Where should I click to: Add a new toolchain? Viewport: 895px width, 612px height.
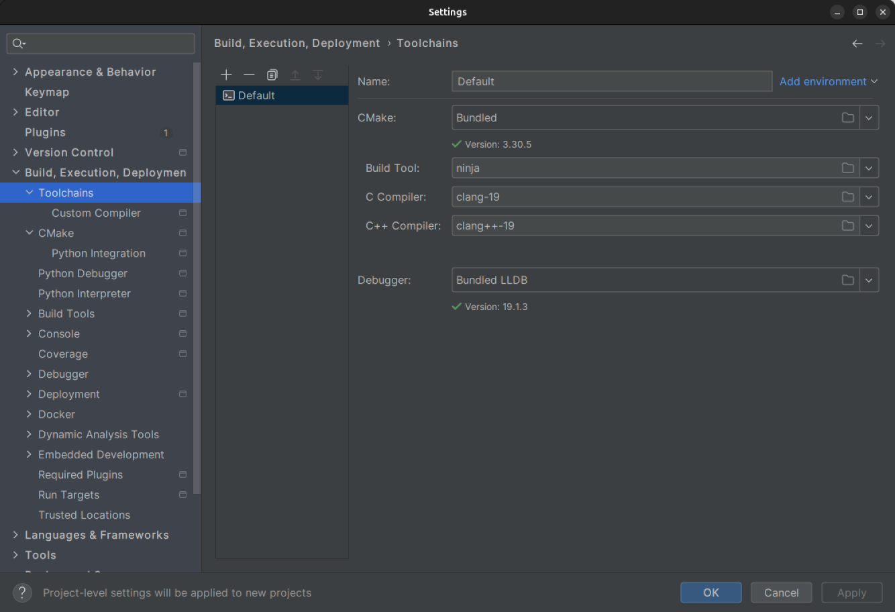[226, 74]
